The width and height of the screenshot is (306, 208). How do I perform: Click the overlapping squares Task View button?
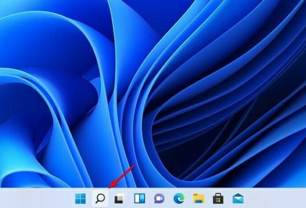click(119, 198)
